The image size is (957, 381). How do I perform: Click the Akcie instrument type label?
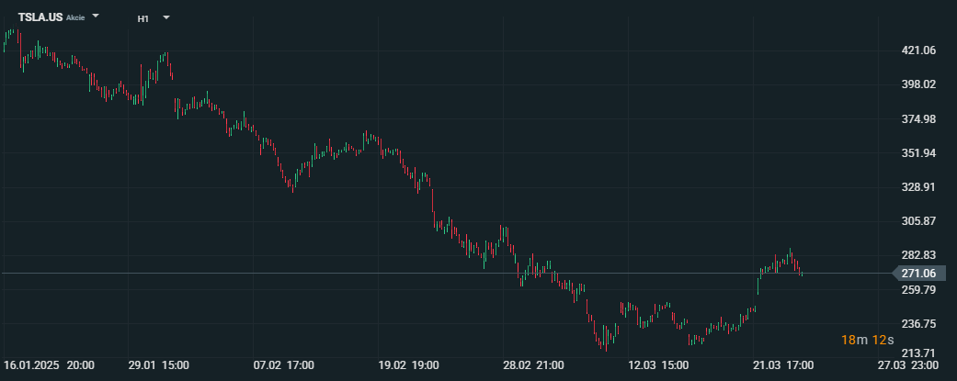coord(75,18)
